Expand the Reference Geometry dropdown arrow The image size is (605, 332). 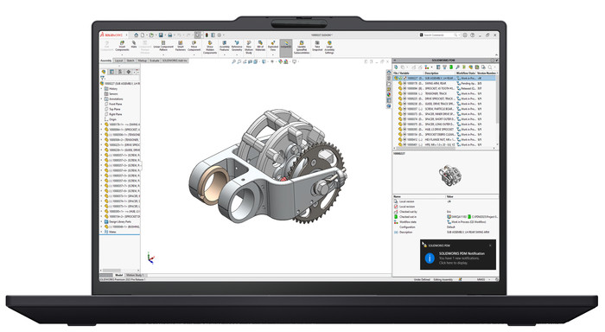[237, 54]
